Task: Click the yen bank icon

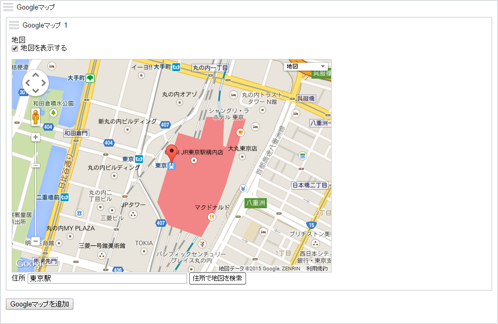Action: coord(243,189)
